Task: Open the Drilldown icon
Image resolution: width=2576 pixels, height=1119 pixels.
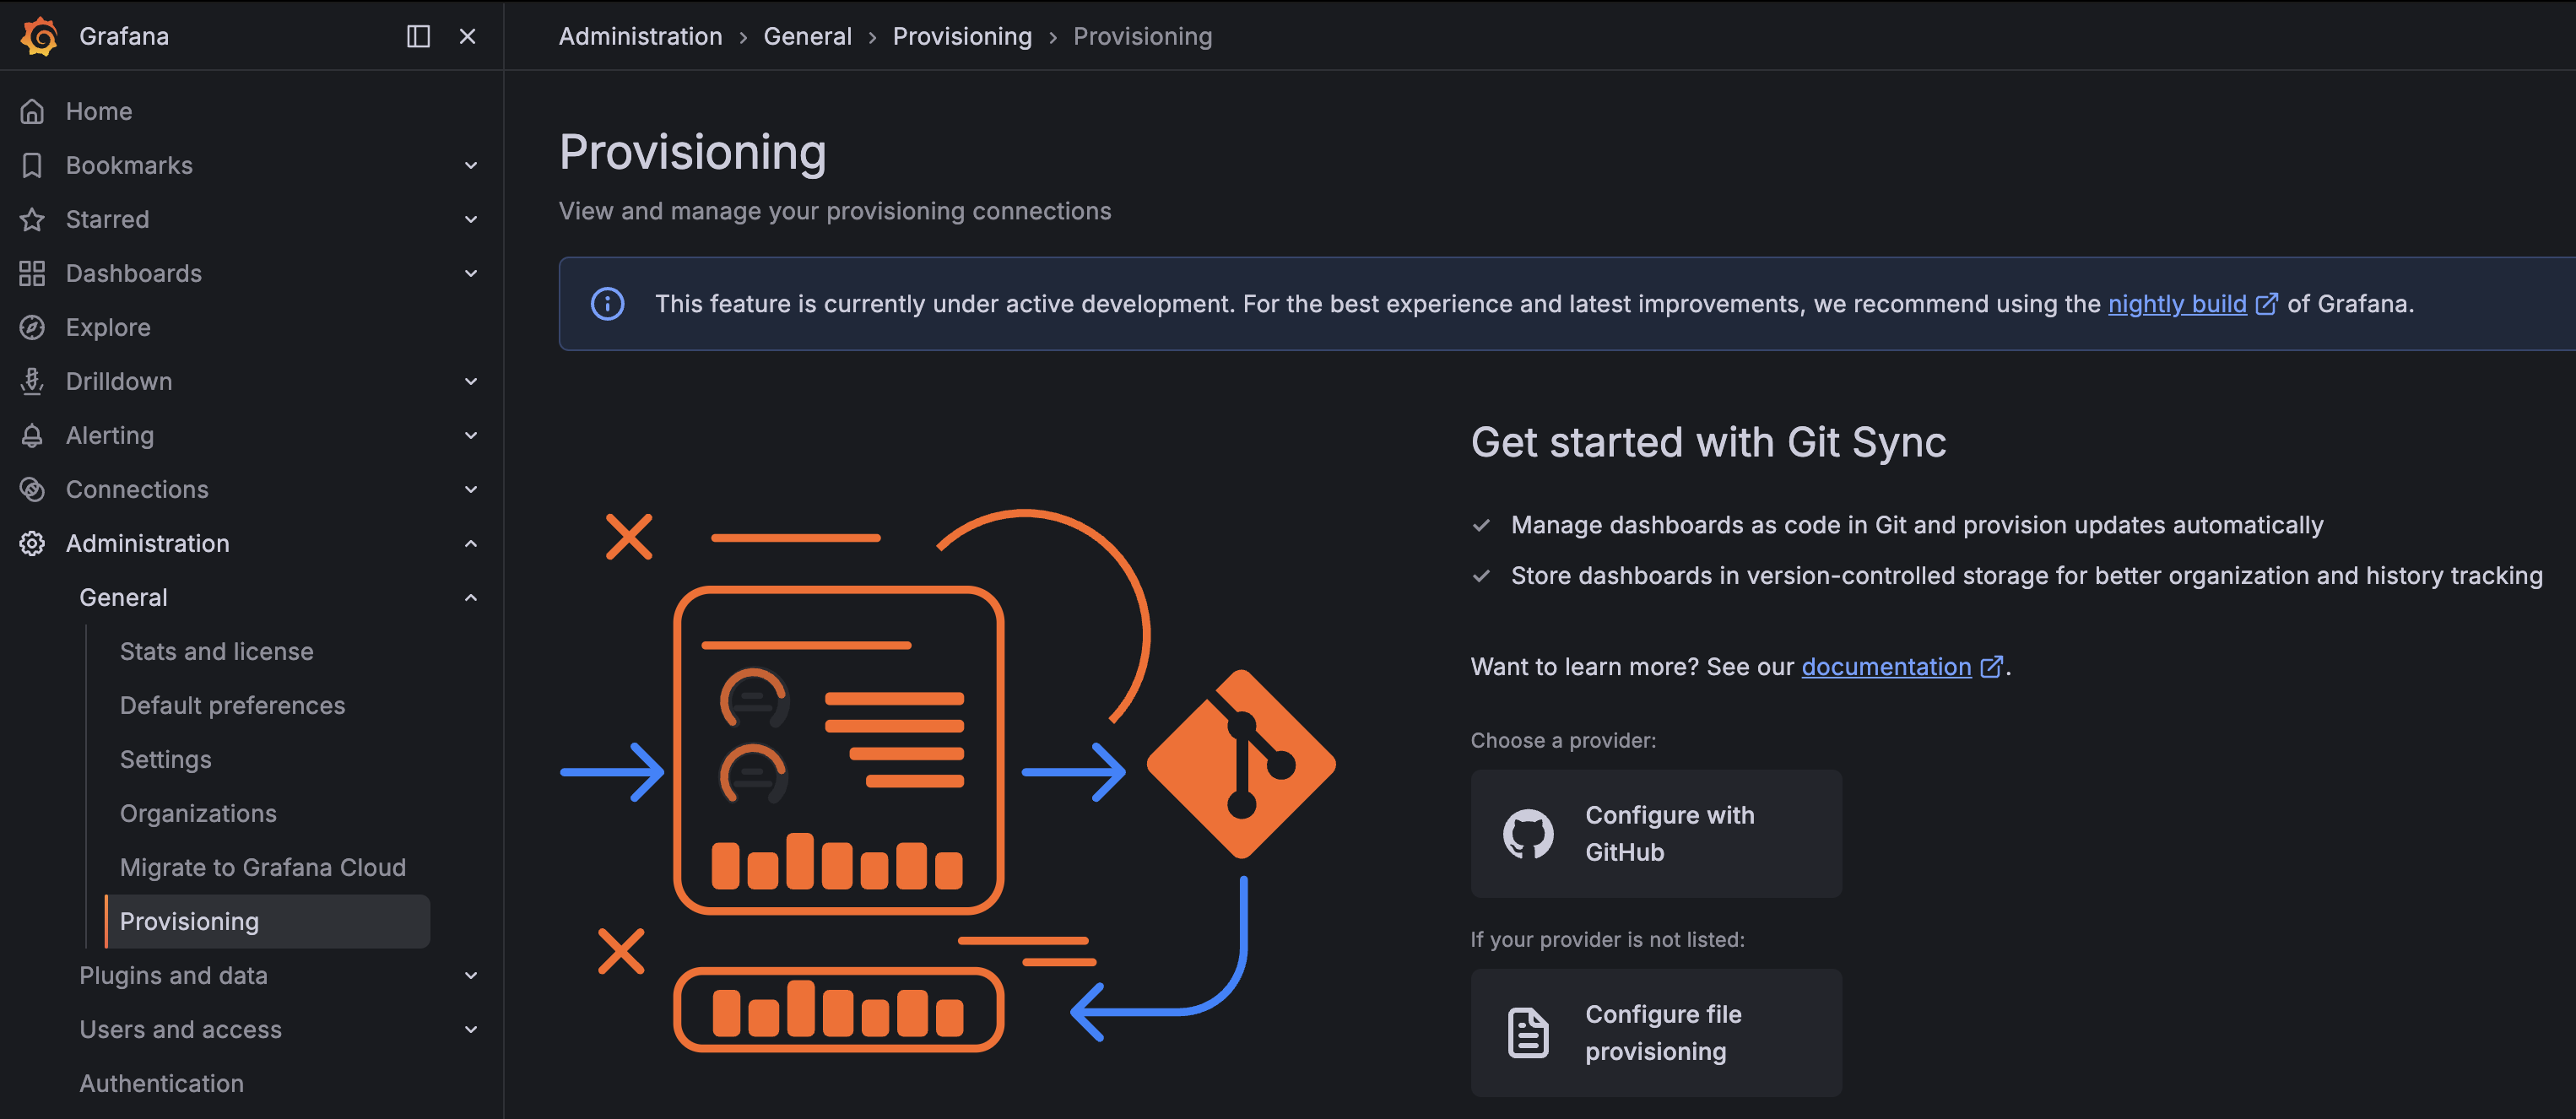Action: pyautogui.click(x=32, y=381)
